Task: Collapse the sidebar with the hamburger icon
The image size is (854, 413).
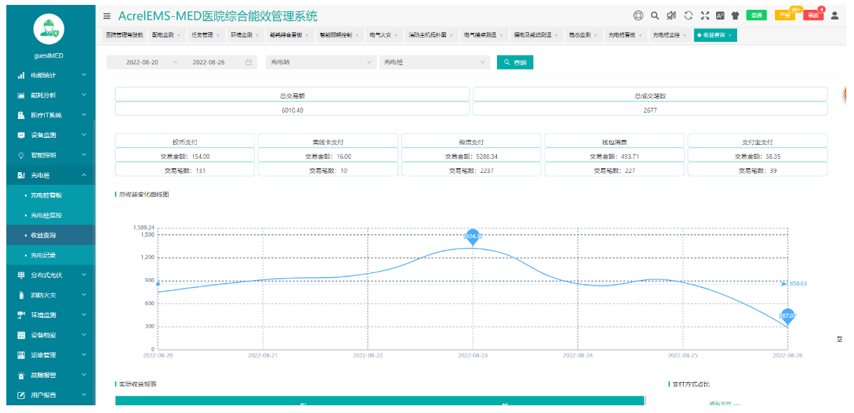Action: 106,15
